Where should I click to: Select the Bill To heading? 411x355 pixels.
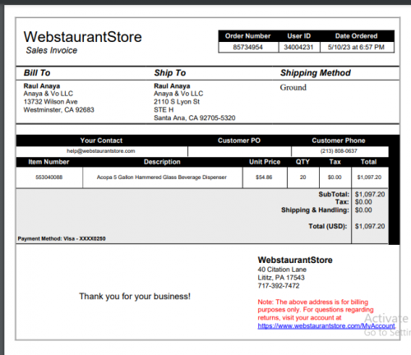[x=37, y=73]
